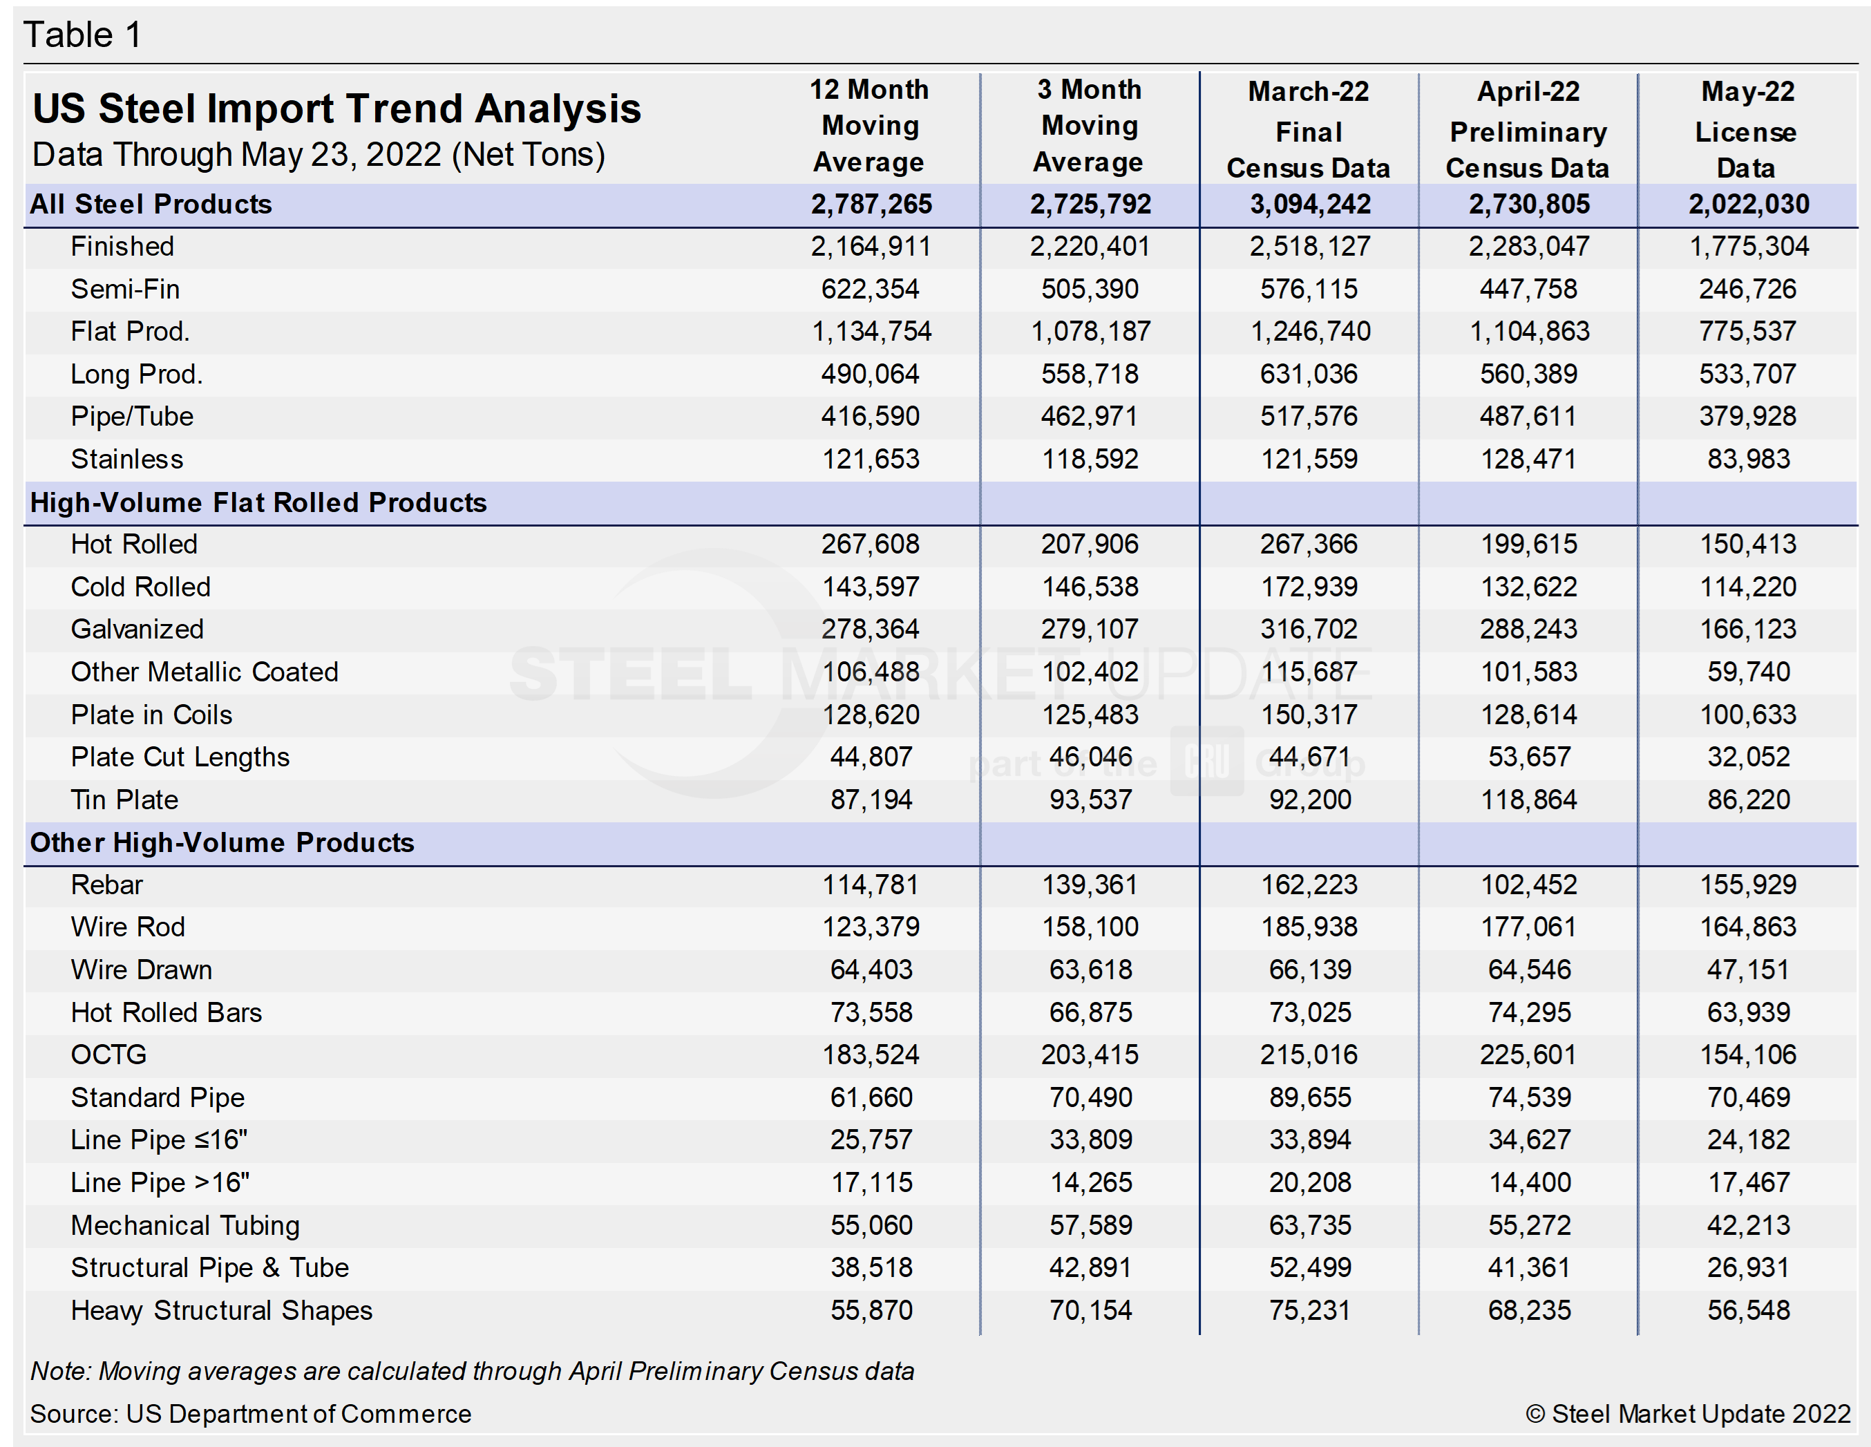Select the "Galvanized" row label
The width and height of the screenshot is (1871, 1447).
pos(137,630)
